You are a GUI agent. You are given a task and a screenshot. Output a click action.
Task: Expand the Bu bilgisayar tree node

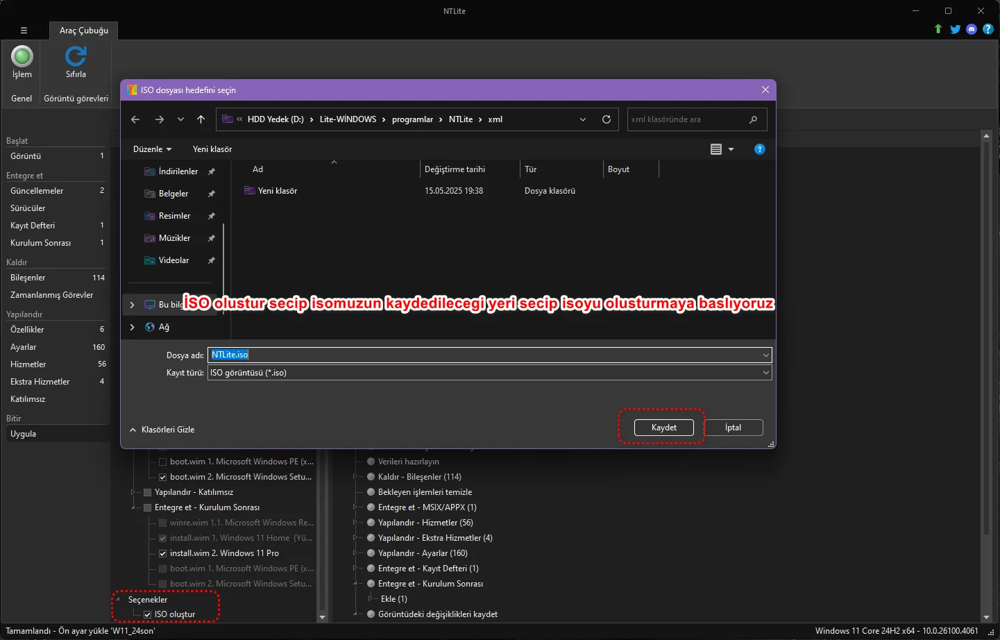pos(132,305)
